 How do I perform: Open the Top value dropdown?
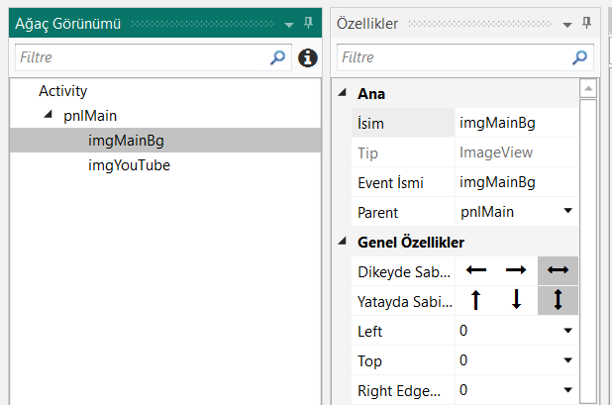(567, 360)
